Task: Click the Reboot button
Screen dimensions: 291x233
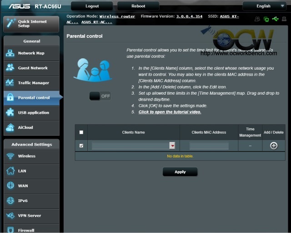Action: tap(138, 6)
